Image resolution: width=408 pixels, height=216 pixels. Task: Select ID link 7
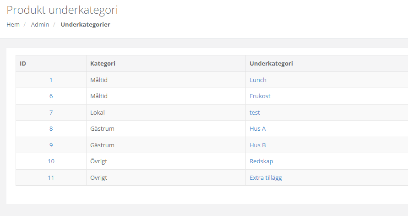click(x=51, y=113)
